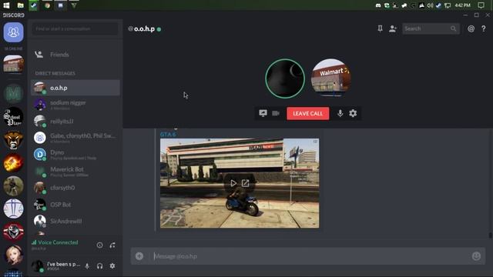Open rellyitsJJ direct message
This screenshot has height=277, width=493.
pos(75,122)
